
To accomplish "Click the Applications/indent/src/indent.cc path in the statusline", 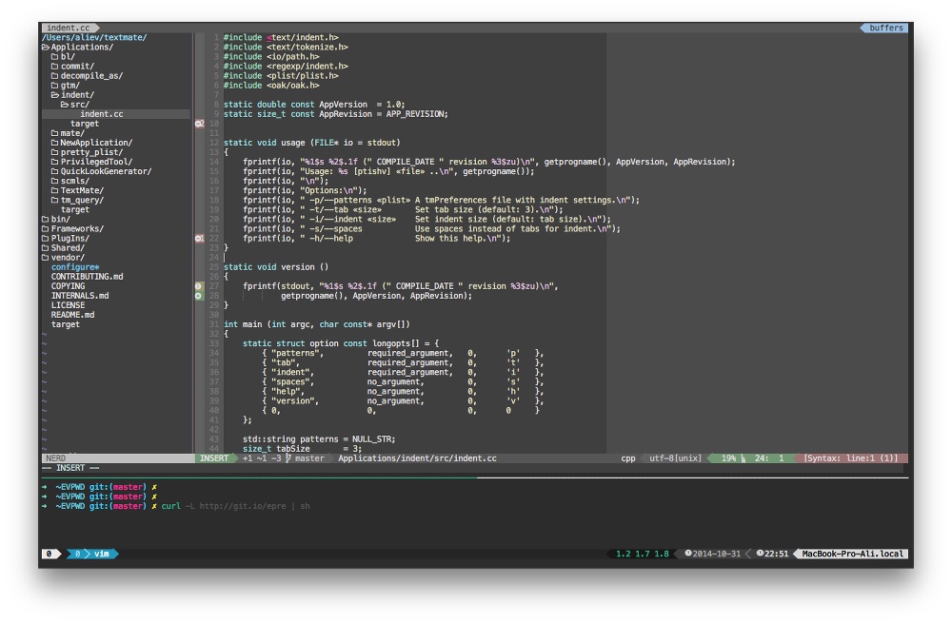I will click(417, 458).
